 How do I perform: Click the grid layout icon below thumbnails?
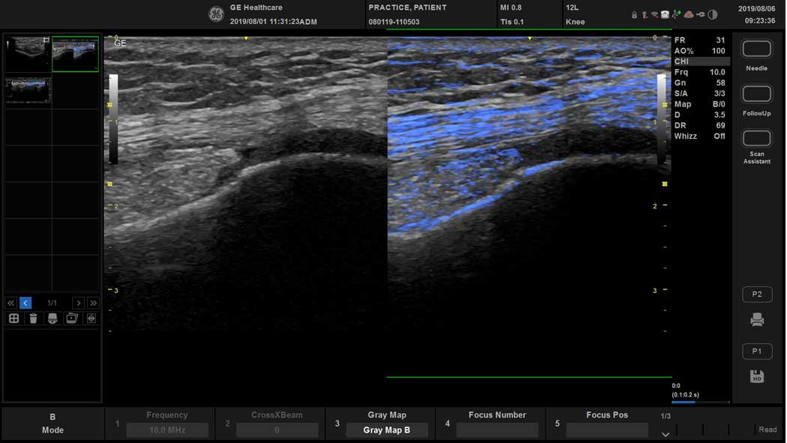pos(13,319)
